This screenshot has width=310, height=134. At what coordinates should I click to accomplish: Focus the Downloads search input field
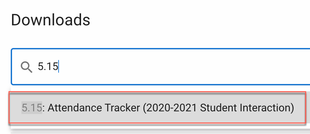pyautogui.click(x=160, y=67)
